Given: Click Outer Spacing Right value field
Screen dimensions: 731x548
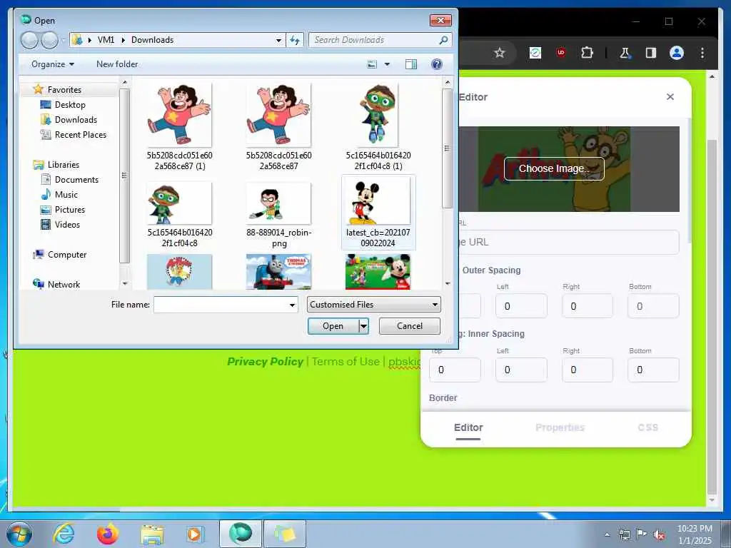Looking at the screenshot, I should (x=587, y=306).
